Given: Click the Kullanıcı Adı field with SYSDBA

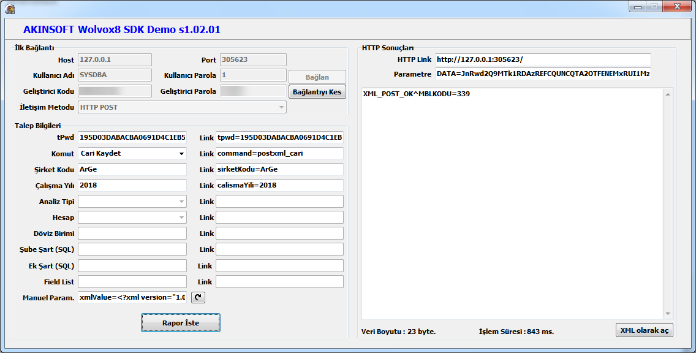Looking at the screenshot, I should click(x=115, y=75).
